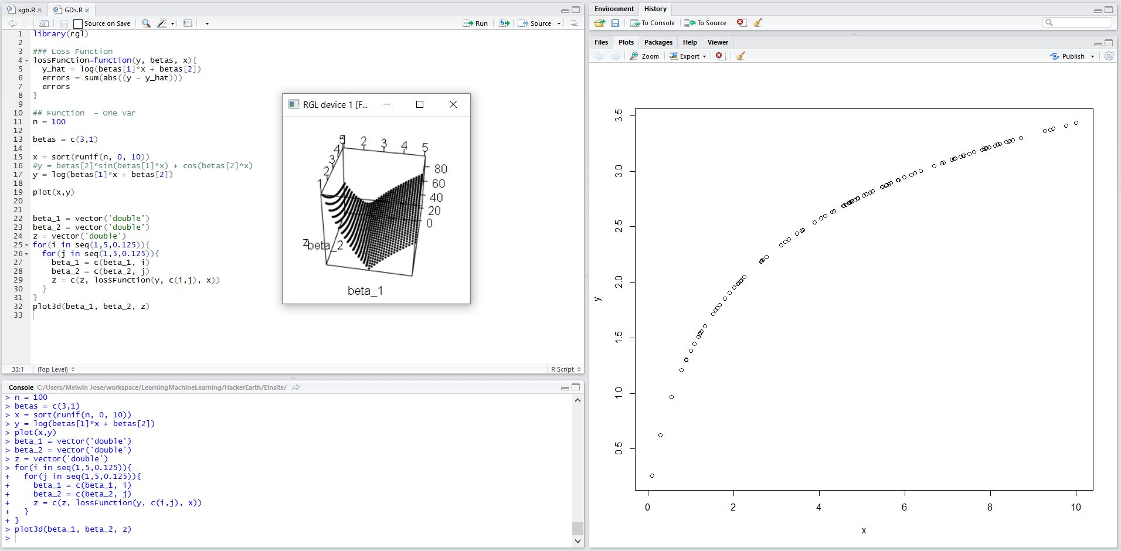Open the Export dropdown menu
Screen dimensions: 1121x551
pyautogui.click(x=688, y=56)
